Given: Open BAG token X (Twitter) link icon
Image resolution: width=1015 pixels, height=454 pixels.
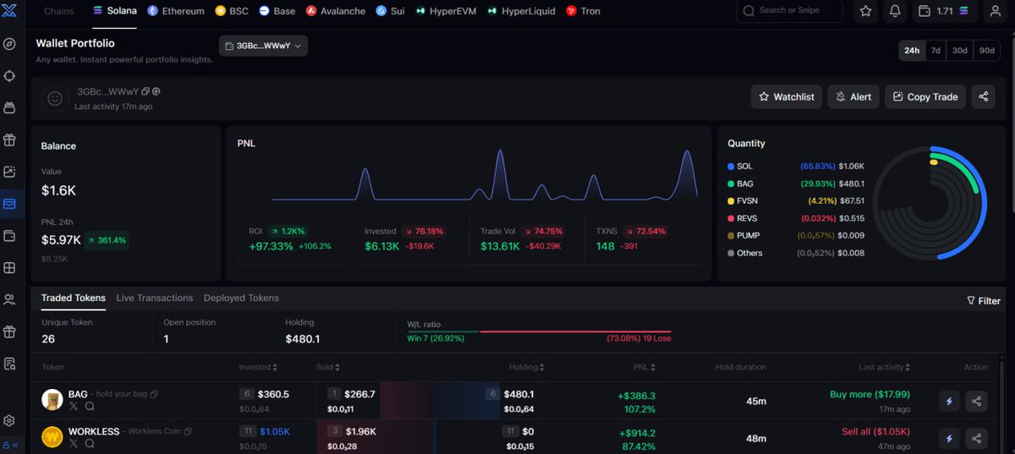Looking at the screenshot, I should point(74,407).
